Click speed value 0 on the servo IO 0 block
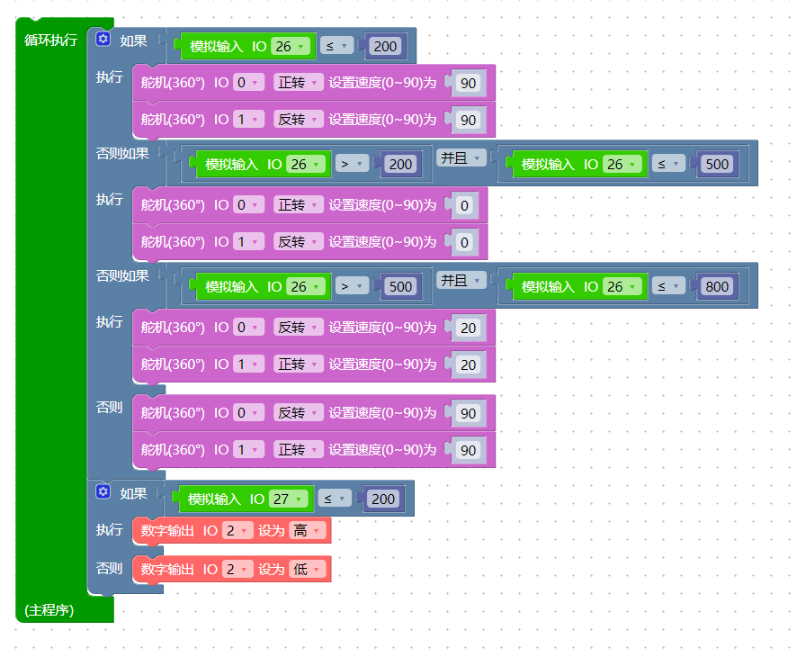Image resolution: width=797 pixels, height=657 pixels. 464,205
